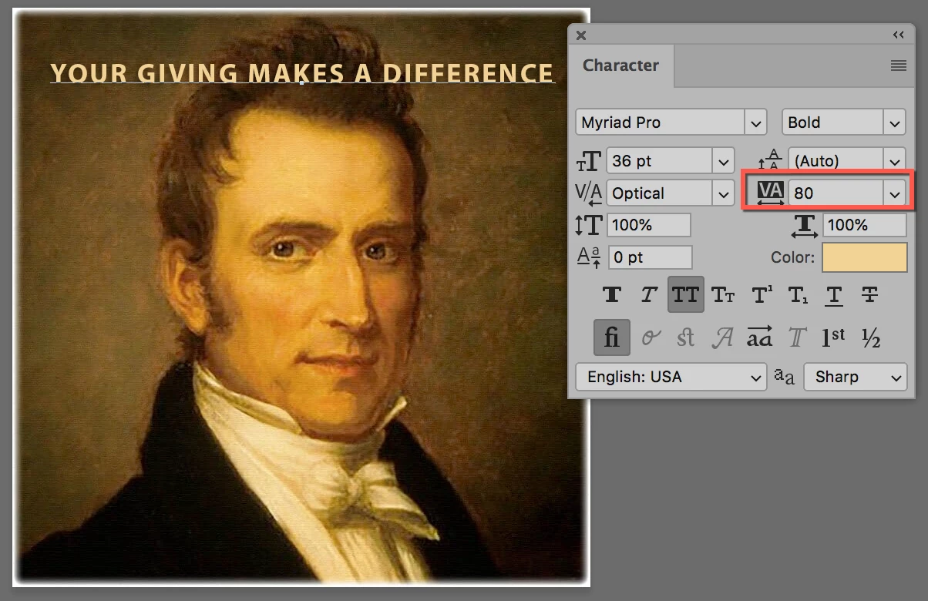Click the tracking VA icon
The image size is (928, 601).
[771, 192]
